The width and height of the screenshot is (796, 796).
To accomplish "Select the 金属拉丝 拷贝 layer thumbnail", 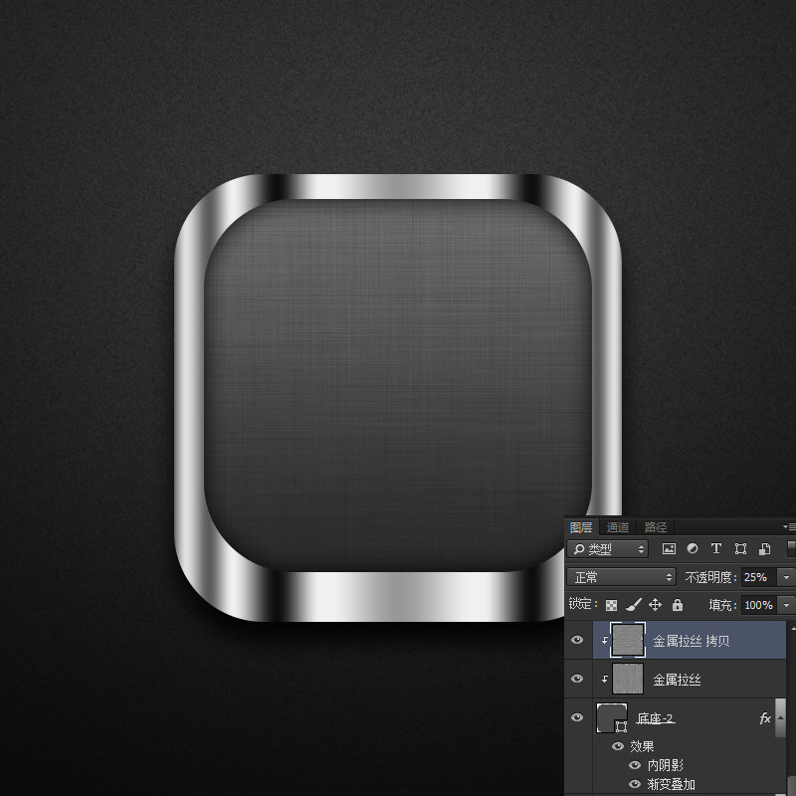I will pos(628,640).
